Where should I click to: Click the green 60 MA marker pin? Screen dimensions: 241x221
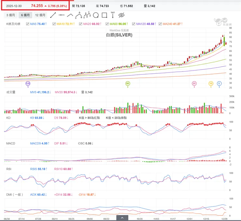pyautogui.click(x=128, y=84)
